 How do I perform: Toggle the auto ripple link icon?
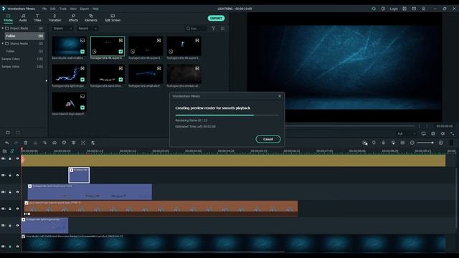pos(12,151)
